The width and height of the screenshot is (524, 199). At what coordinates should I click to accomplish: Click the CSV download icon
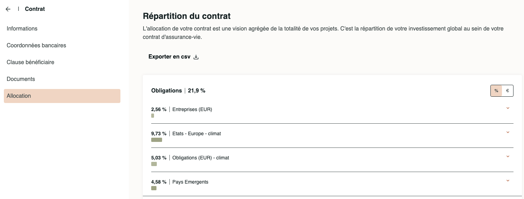(x=196, y=57)
